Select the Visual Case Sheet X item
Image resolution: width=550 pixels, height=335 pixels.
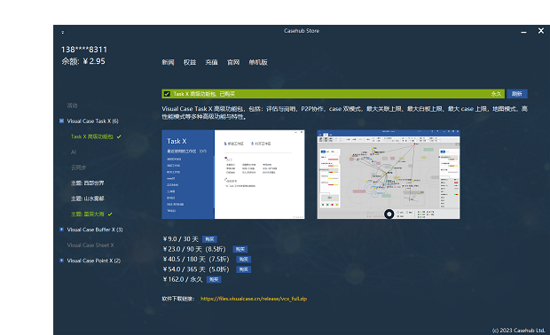click(90, 245)
